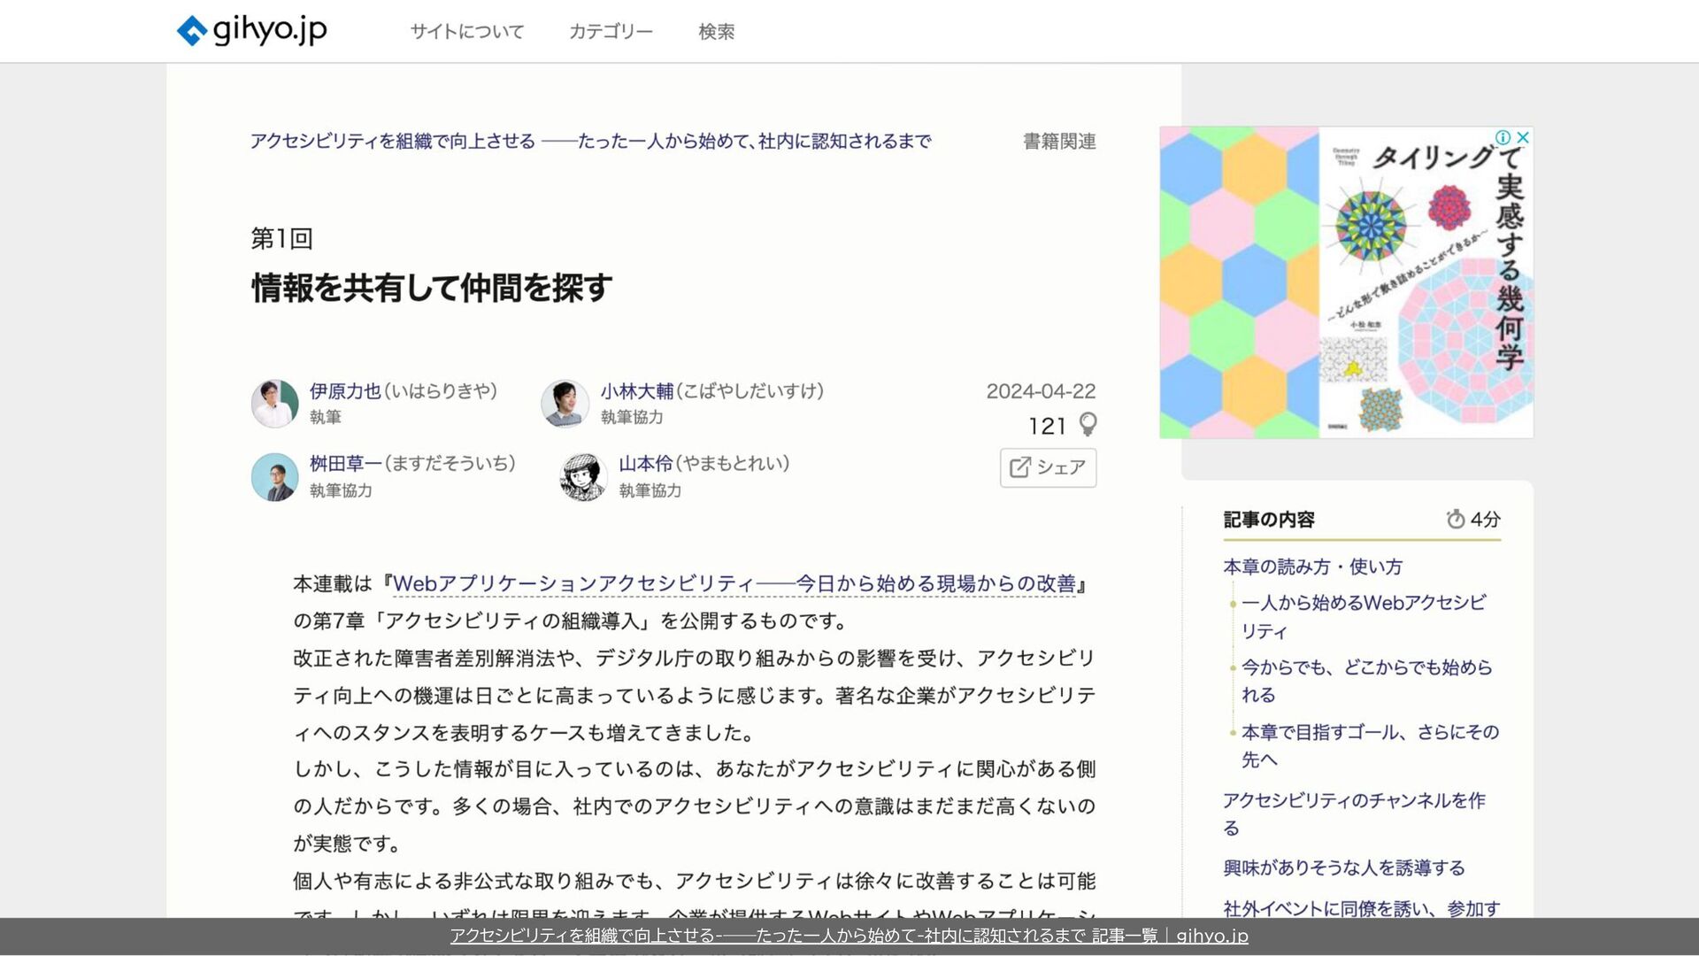The height and width of the screenshot is (956, 1699).
Task: Open the サイトについて menu
Action: click(466, 32)
